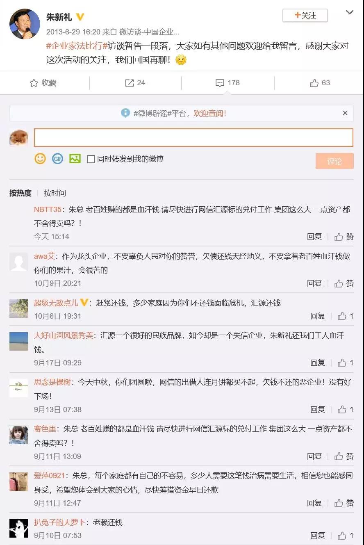Like 超级无敌点儿's comment
The image size is (364, 545).
[x=346, y=316]
